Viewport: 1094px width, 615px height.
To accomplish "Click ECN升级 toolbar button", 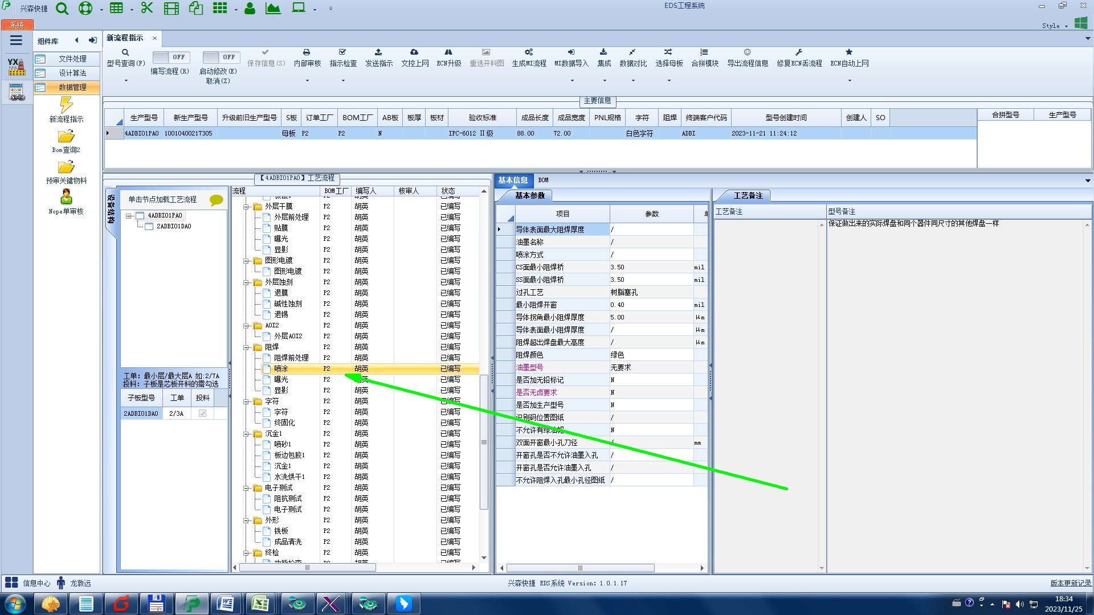I will pyautogui.click(x=449, y=58).
